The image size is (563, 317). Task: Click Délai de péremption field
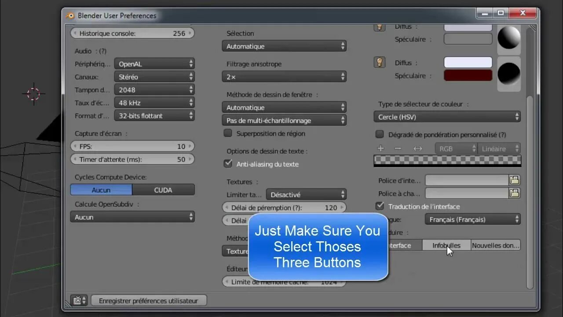[284, 207]
